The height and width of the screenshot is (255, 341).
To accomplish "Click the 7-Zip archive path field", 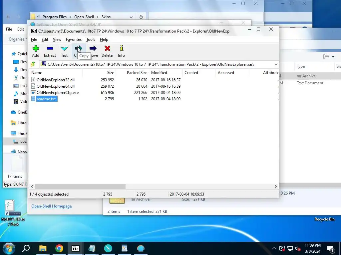I will 159,64.
